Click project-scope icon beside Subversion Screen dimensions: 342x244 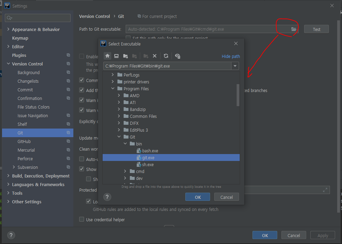[68, 167]
